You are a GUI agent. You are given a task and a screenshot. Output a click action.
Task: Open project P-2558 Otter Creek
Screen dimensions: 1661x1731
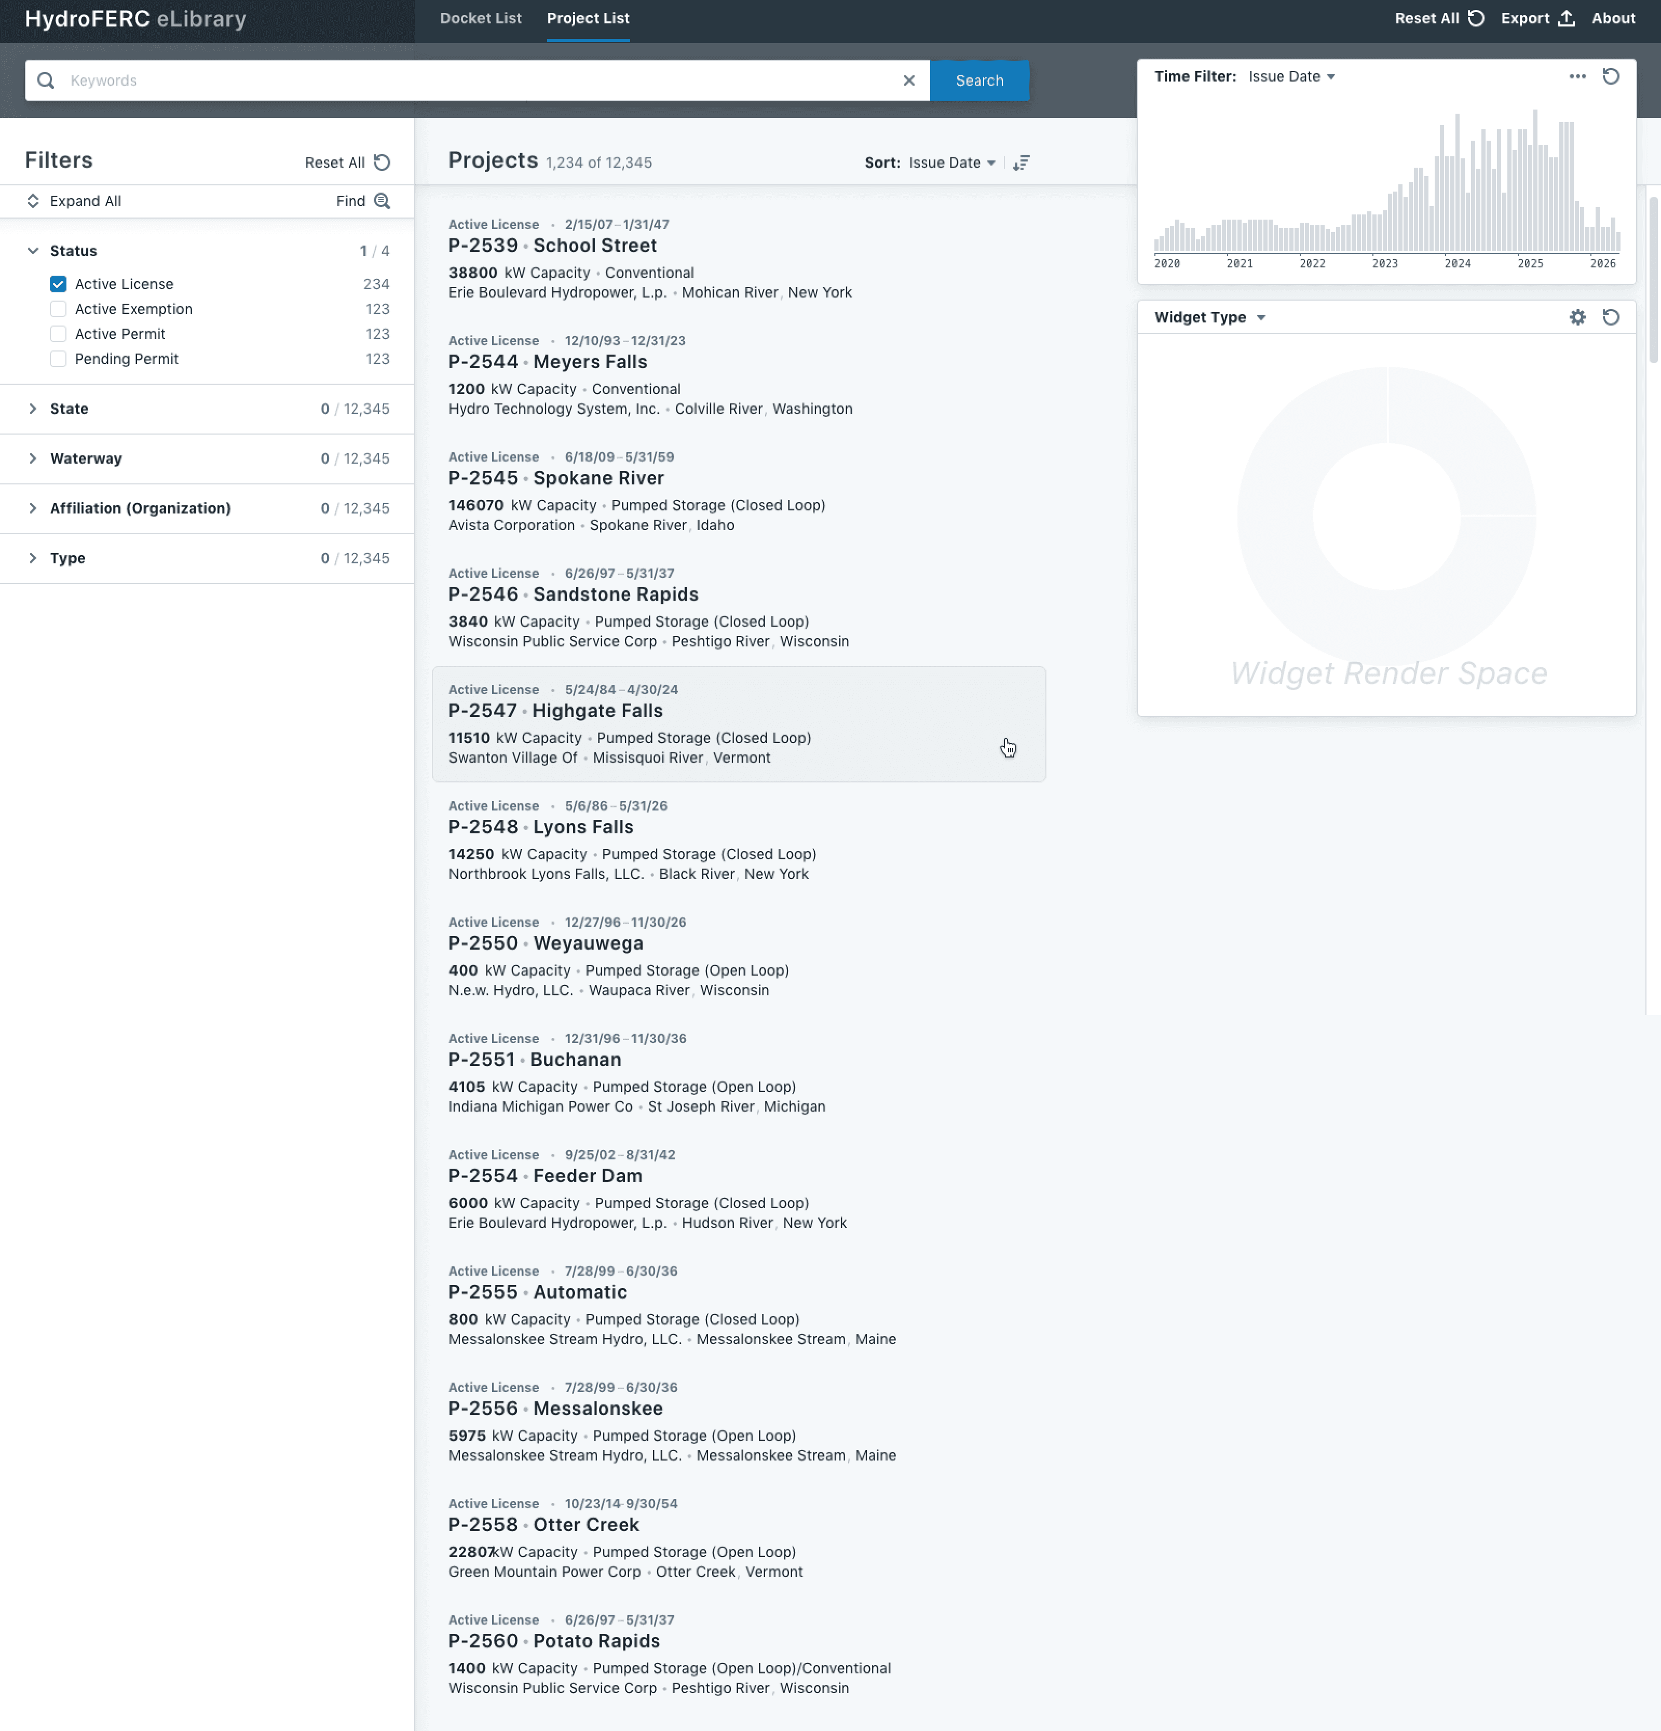738,1537
